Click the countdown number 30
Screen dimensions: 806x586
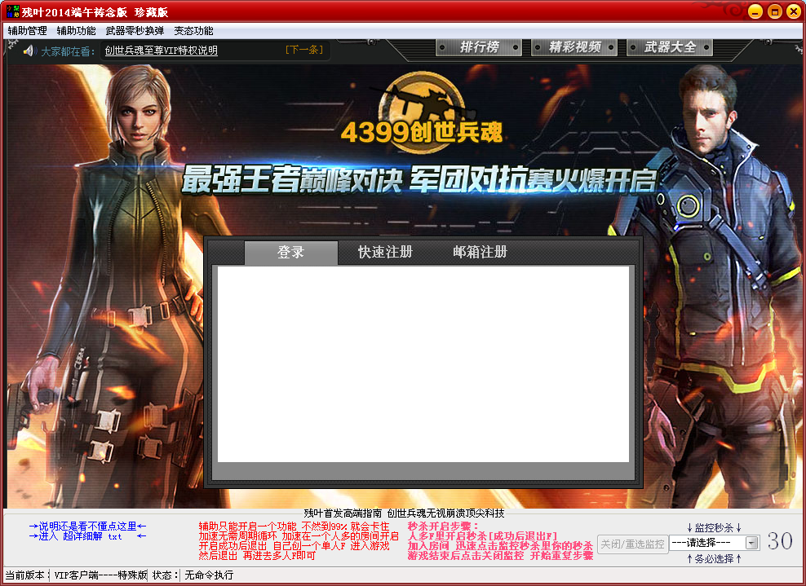pos(780,541)
